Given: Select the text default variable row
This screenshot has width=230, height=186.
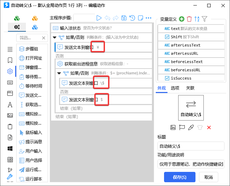Looking at the screenshot, I should (191, 29).
